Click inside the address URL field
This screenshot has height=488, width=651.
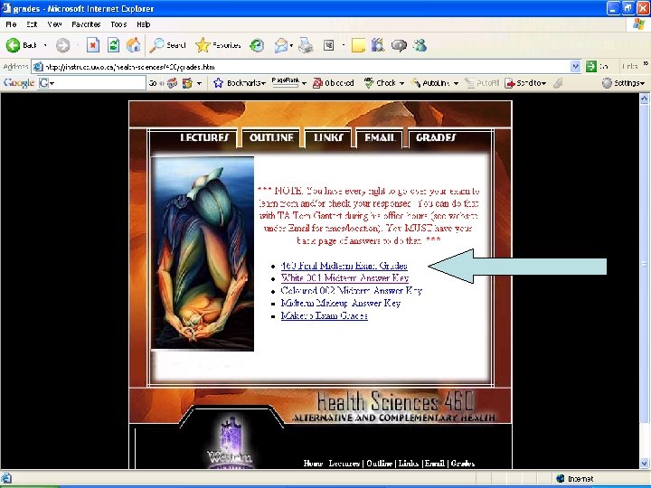click(x=307, y=66)
